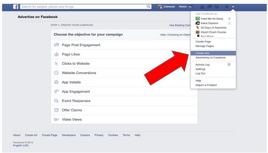This screenshot has width=268, height=153.
Task: Select the Feed Me Ao Nang page
Action: coord(212,19)
